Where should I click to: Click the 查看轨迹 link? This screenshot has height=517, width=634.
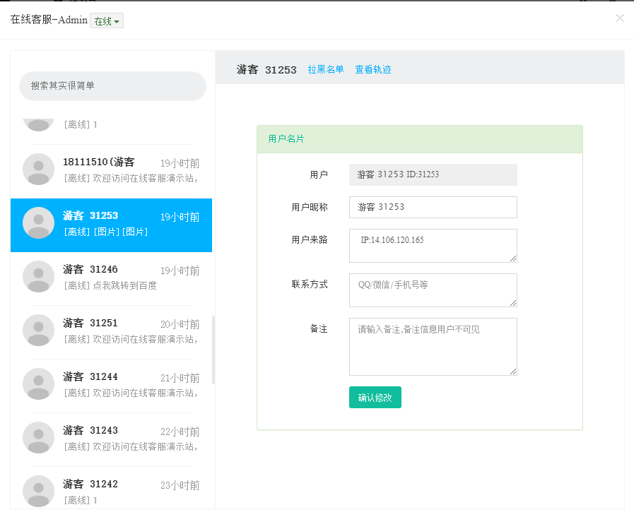pyautogui.click(x=373, y=69)
